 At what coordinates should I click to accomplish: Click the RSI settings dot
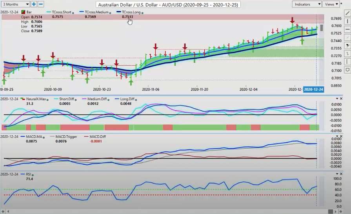click(33, 175)
